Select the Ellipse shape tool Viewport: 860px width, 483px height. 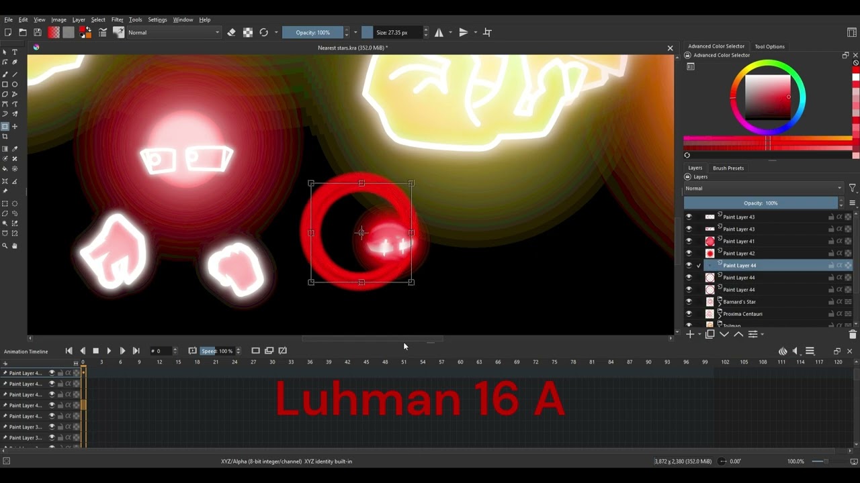[x=15, y=85]
